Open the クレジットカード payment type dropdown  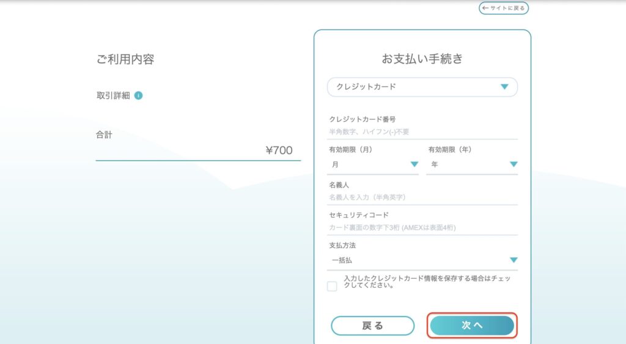(422, 87)
